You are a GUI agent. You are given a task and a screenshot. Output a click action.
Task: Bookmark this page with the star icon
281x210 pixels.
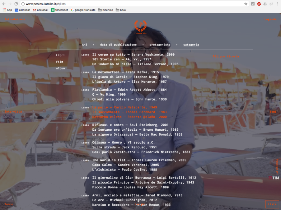click(x=246, y=4)
